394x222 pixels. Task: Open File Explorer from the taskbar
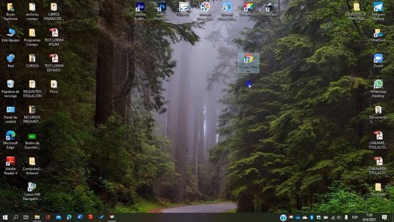click(x=37, y=217)
